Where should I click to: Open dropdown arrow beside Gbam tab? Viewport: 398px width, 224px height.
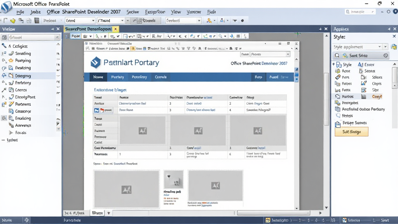(x=109, y=213)
